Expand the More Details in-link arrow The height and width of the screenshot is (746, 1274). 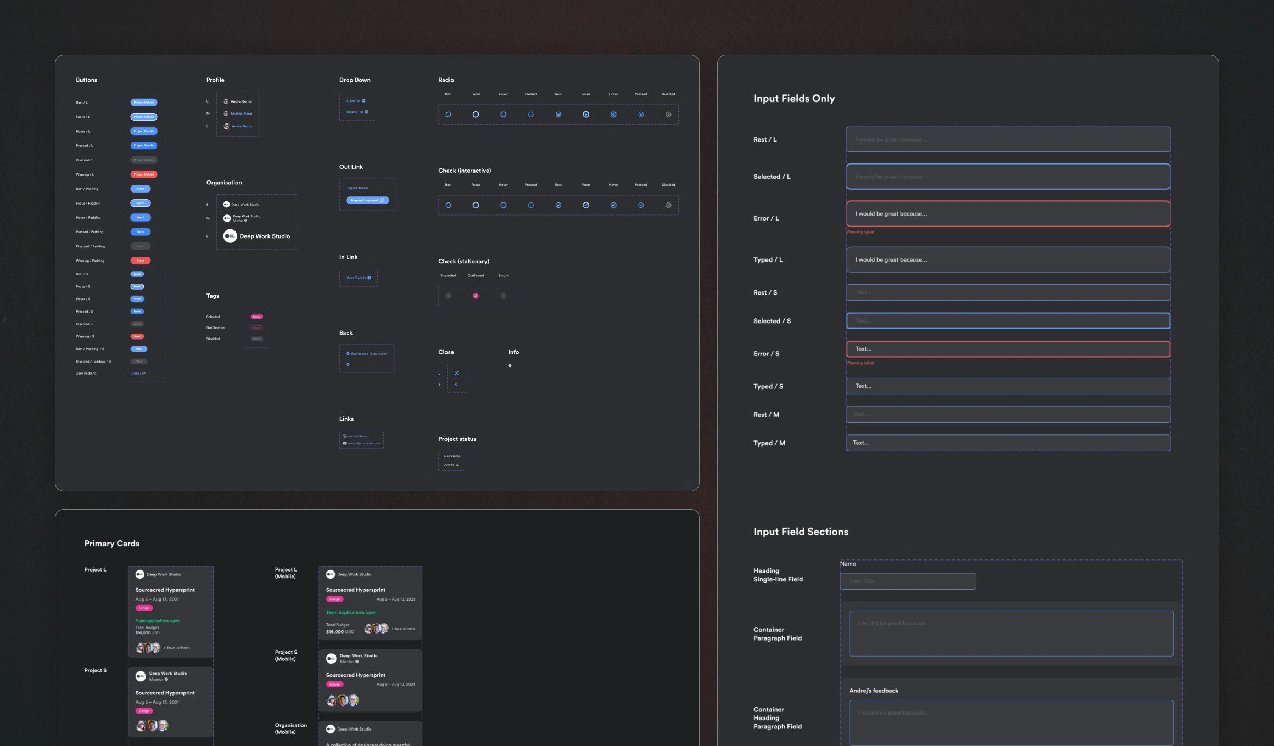point(369,278)
